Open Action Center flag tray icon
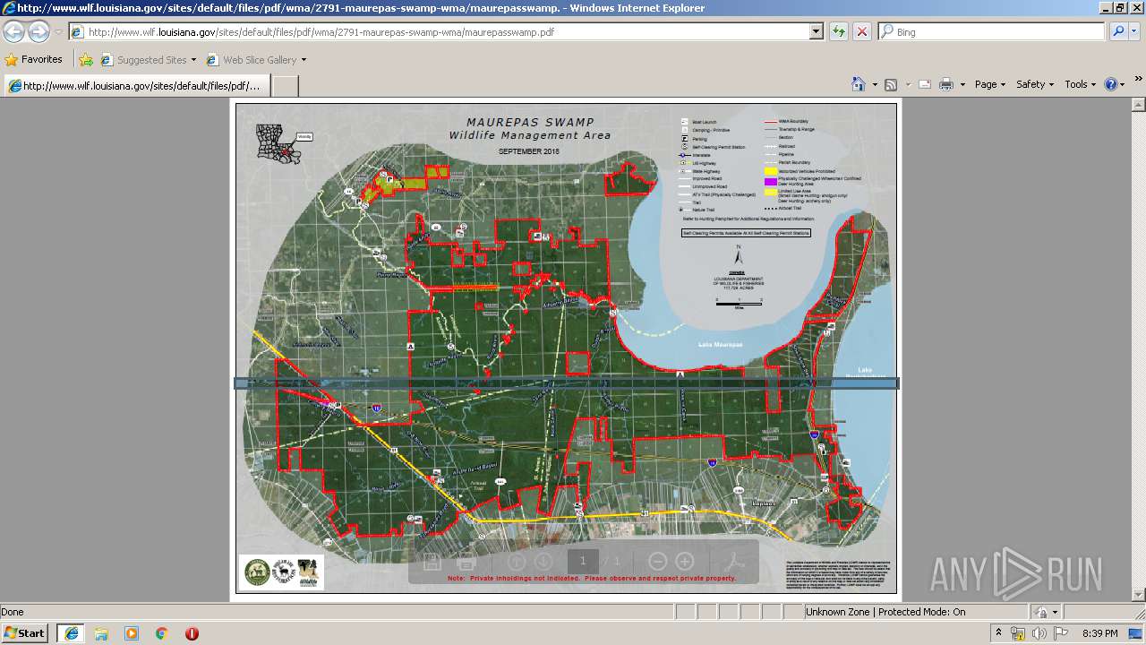Viewport: 1146px width, 645px height. tap(1061, 633)
